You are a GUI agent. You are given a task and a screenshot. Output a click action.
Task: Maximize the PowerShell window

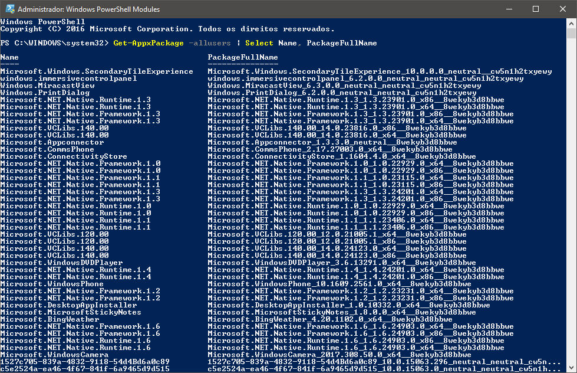click(536, 9)
